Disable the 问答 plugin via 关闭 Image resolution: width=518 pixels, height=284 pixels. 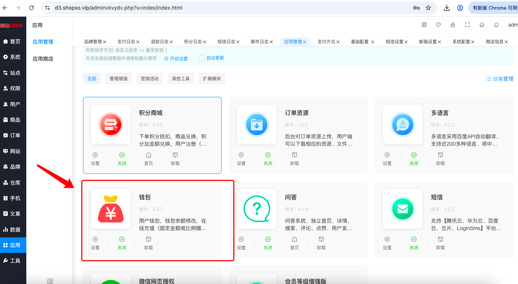(268, 243)
